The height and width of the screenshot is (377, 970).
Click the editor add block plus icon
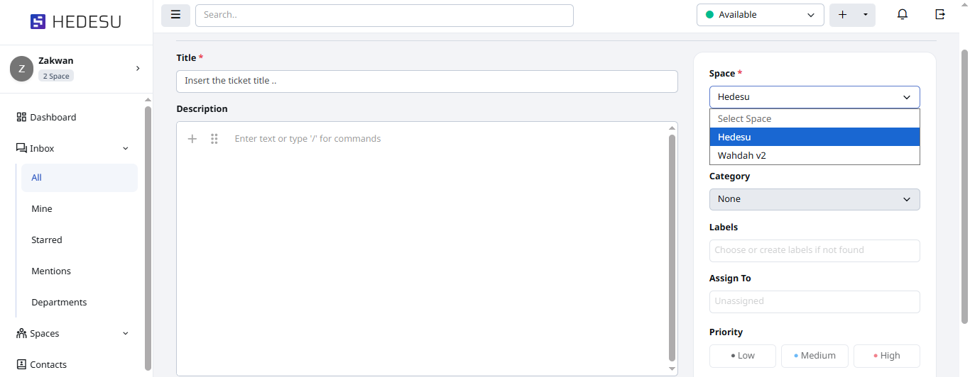point(192,139)
